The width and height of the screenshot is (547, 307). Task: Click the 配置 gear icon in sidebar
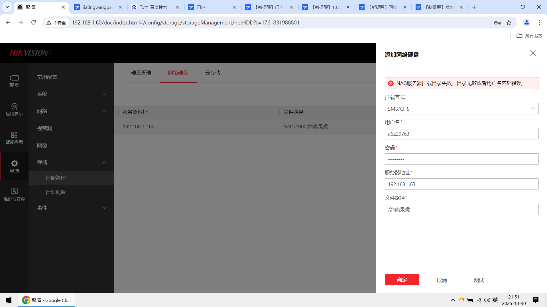[x=14, y=166]
